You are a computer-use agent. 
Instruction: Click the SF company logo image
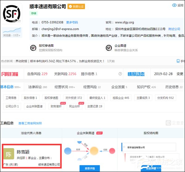pyautogui.click(x=12, y=14)
